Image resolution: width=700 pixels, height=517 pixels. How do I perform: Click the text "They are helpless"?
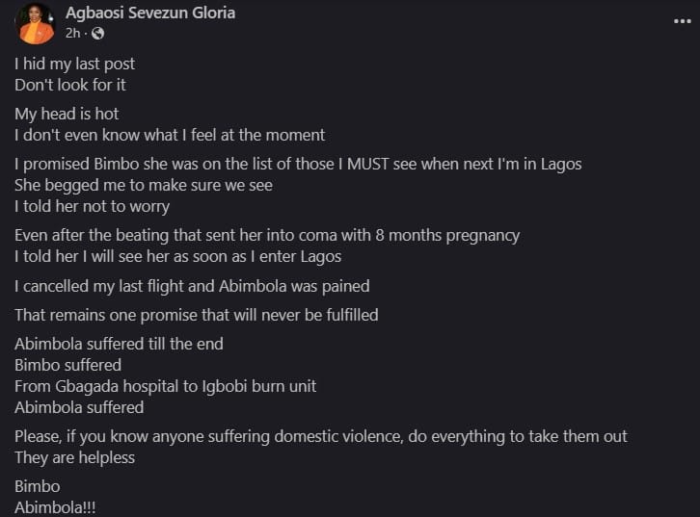point(74,457)
